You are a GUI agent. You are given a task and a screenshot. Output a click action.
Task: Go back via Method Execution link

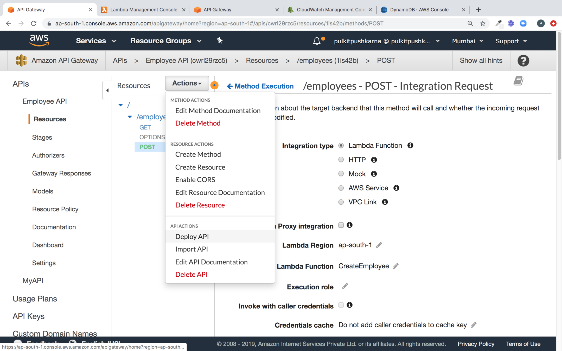pyautogui.click(x=260, y=86)
